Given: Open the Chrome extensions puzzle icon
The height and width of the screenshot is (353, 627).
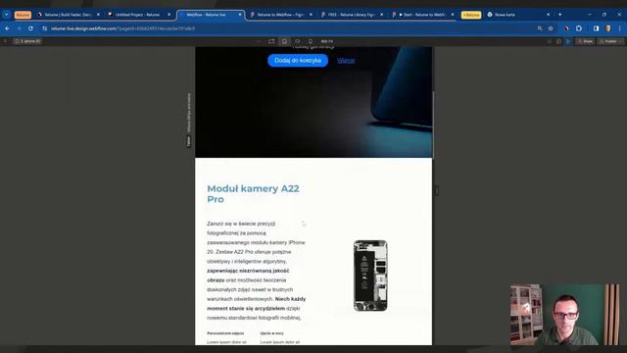Looking at the screenshot, I should point(579,28).
